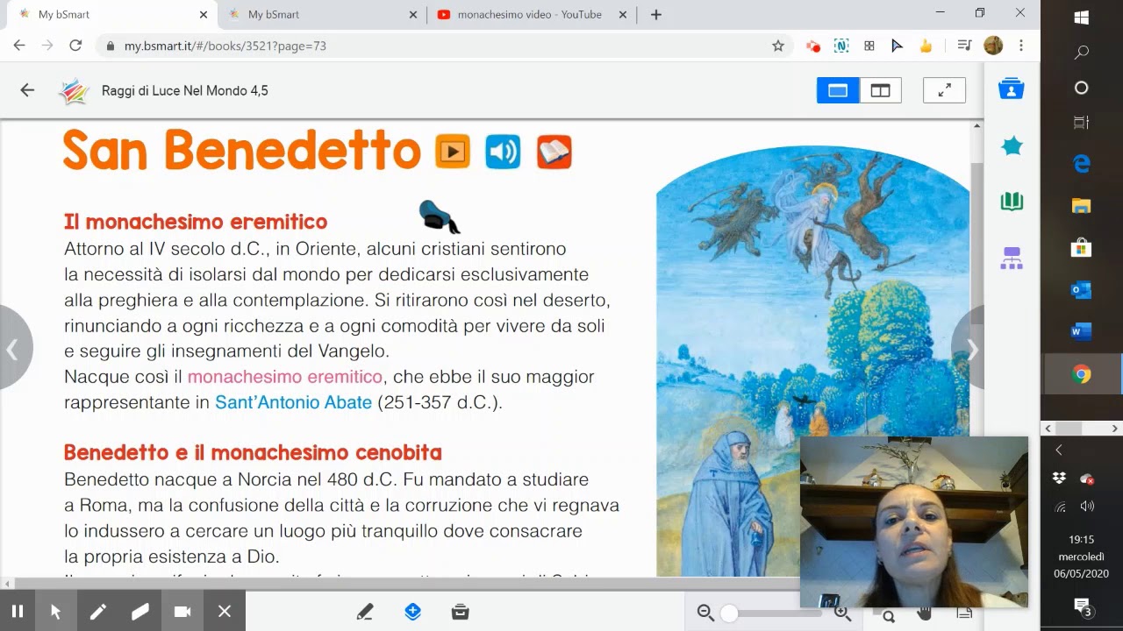This screenshot has height=631, width=1123.
Task: Open the Windows Start menu
Action: (1082, 18)
